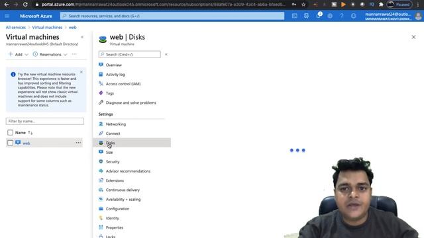The width and height of the screenshot is (424, 238).
Task: Click the Filter by name field
Action: tap(45, 121)
